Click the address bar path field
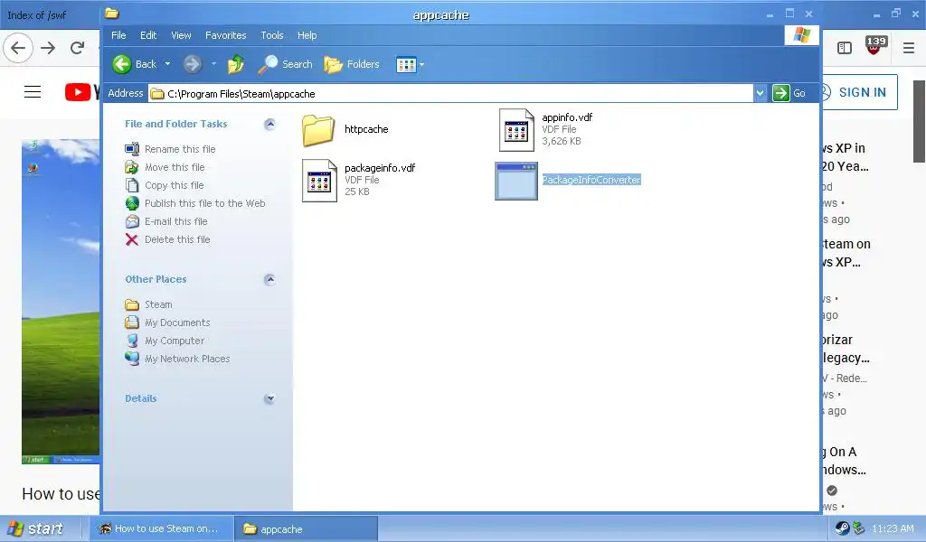Viewport: 926px width, 542px height. click(451, 94)
